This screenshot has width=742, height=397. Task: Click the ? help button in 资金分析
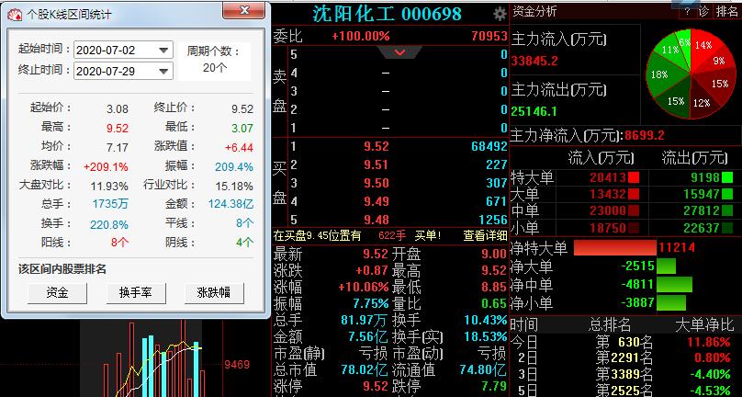(687, 11)
